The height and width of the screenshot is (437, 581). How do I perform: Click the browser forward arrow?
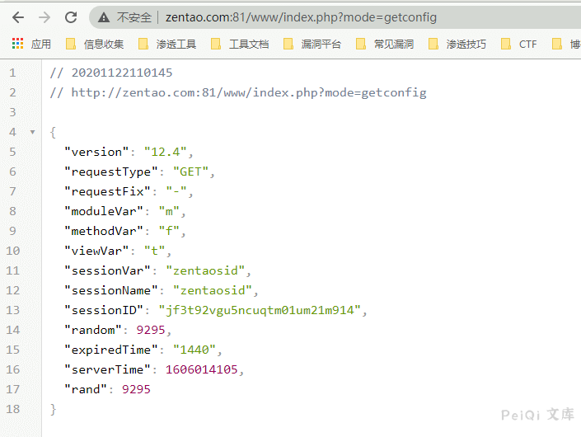45,17
